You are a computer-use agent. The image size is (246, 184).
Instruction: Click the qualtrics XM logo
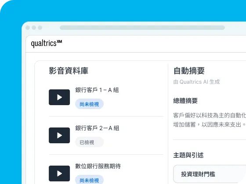pyautogui.click(x=47, y=43)
